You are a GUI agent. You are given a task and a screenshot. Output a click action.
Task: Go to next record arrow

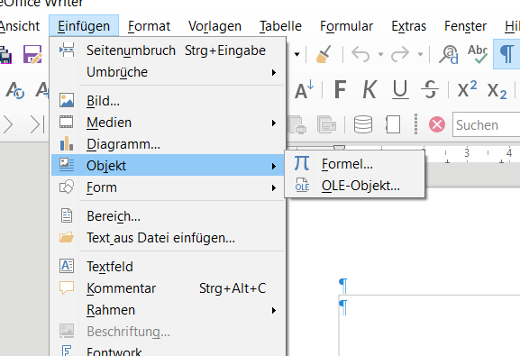pyautogui.click(x=8, y=124)
